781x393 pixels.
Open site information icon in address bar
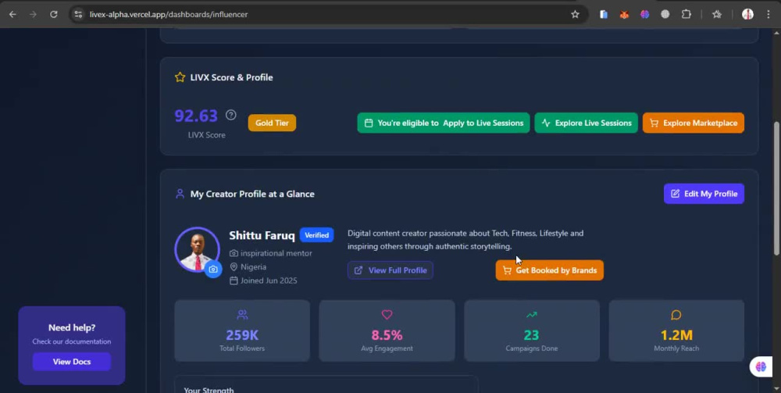click(x=78, y=14)
